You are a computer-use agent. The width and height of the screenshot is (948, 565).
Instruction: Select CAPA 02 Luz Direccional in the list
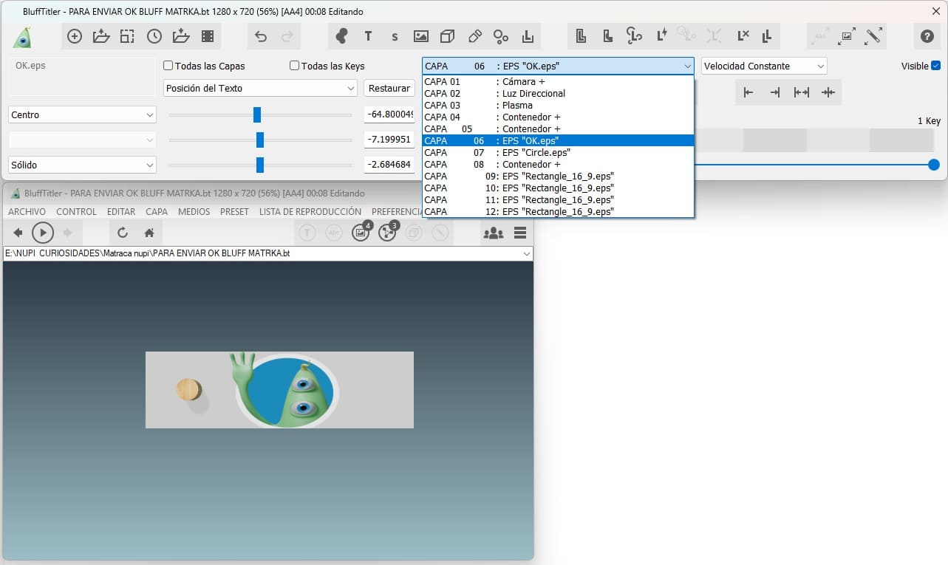[558, 93]
